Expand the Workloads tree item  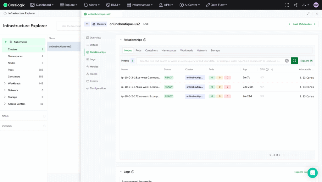(5, 84)
